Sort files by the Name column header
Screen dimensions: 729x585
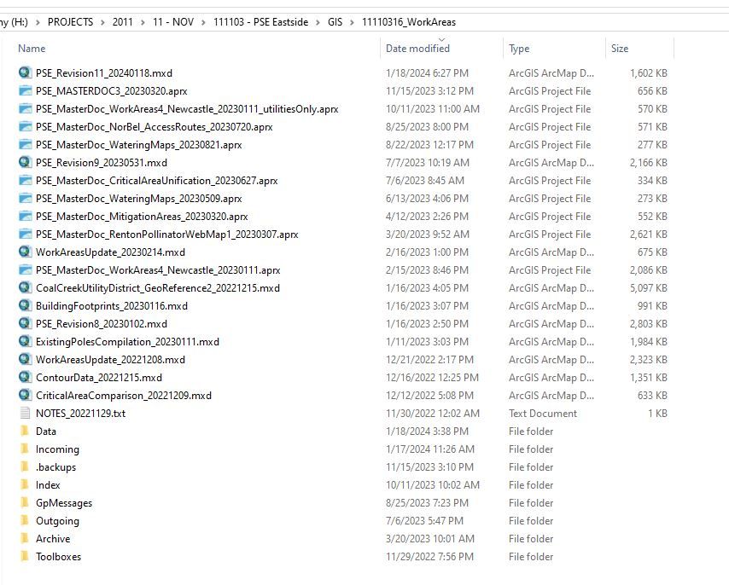[x=32, y=49]
